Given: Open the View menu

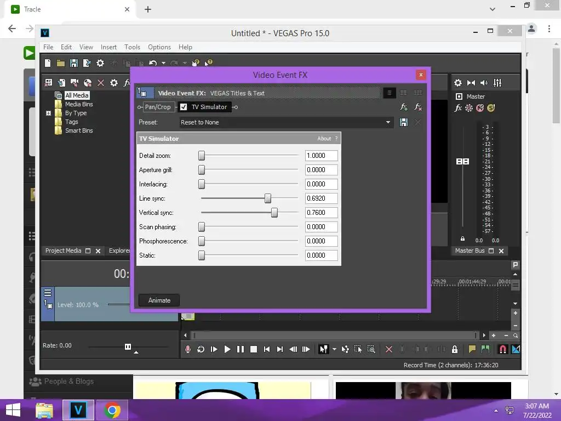Looking at the screenshot, I should pyautogui.click(x=86, y=47).
